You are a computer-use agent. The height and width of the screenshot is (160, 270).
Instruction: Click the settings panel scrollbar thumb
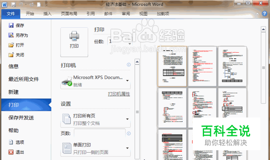pos(137,112)
